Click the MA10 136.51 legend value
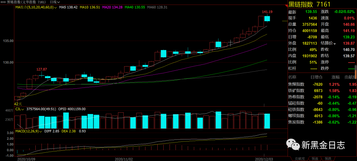357x161 pixels. coord(90,7)
